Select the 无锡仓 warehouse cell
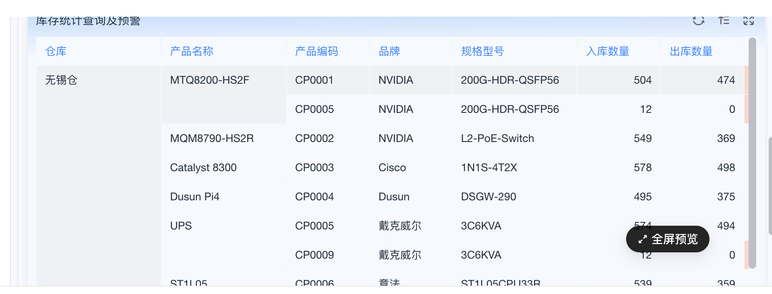Viewport: 772px width, 294px height. click(61, 80)
